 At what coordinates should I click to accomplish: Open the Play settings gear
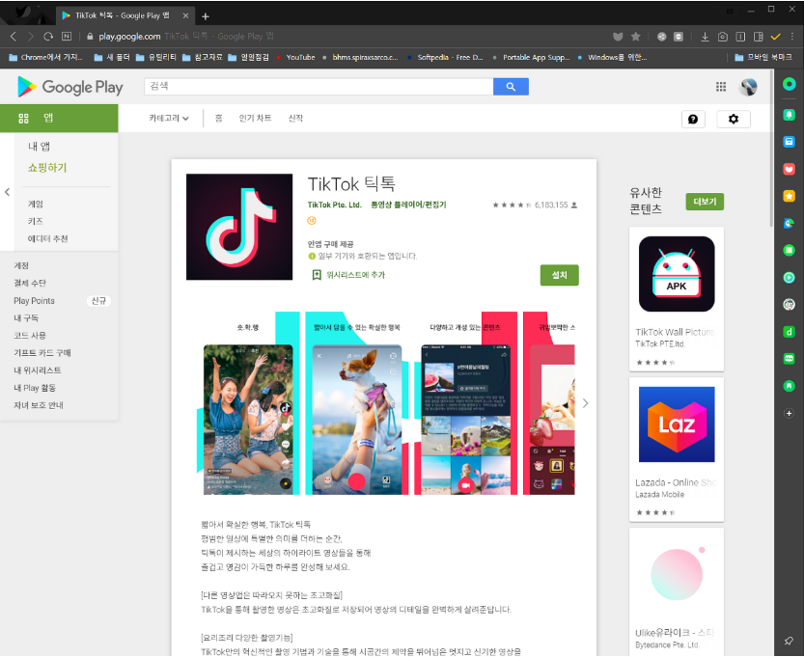click(734, 119)
